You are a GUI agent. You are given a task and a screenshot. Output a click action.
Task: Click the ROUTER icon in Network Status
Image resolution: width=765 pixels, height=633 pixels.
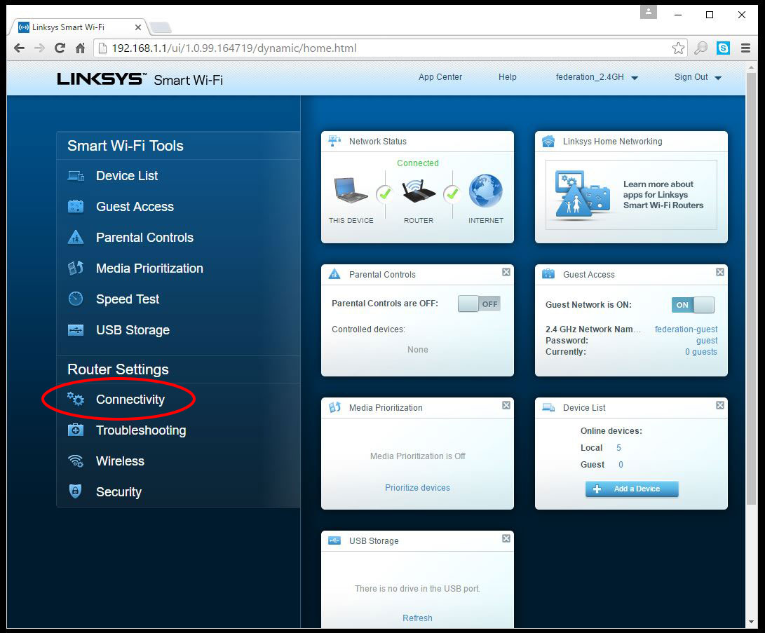[x=419, y=191]
